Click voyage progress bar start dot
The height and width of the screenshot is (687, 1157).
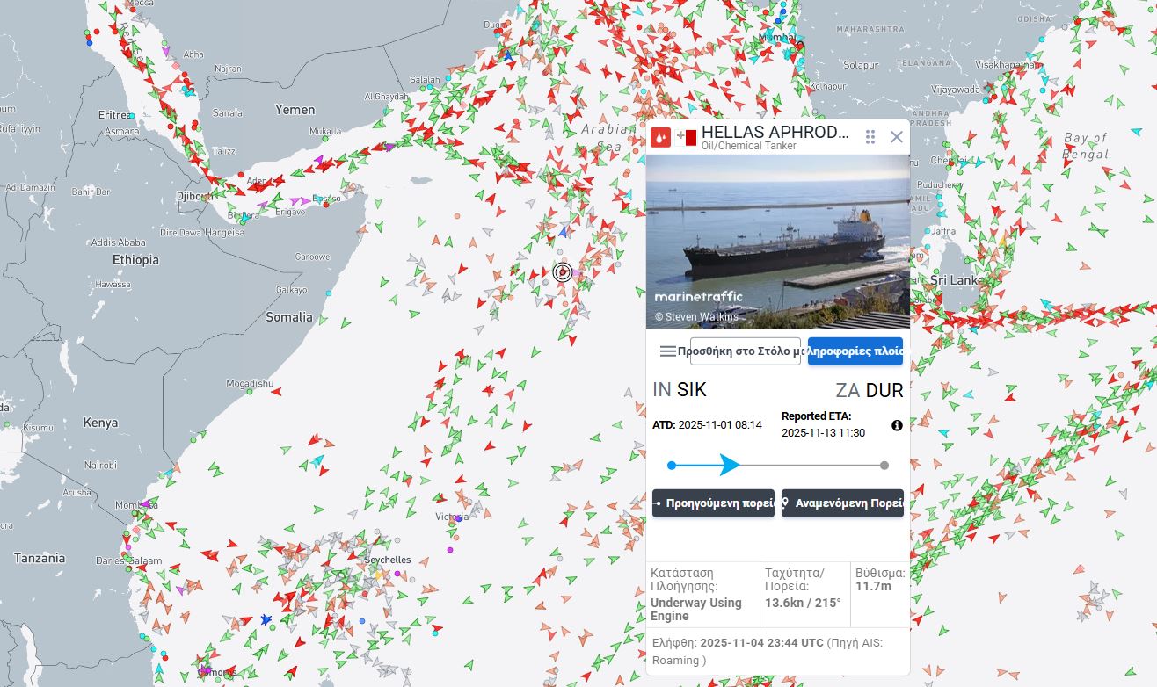[672, 466]
